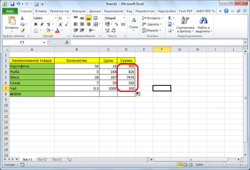
Task: Click the Percent Style button
Action: click(116, 24)
